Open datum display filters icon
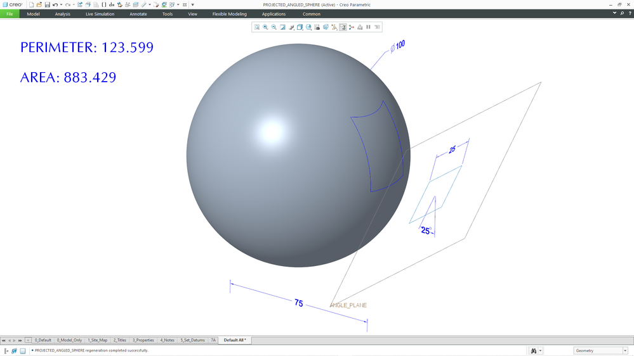The height and width of the screenshot is (356, 634). tap(334, 27)
